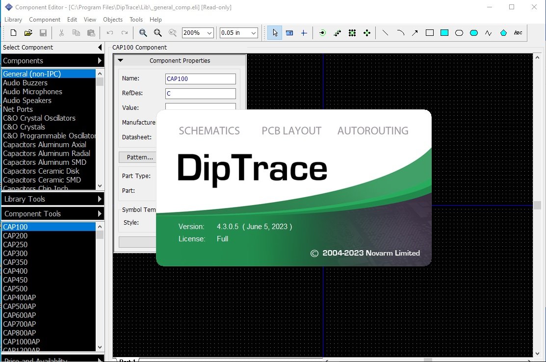The width and height of the screenshot is (546, 362).
Task: Select C&O Crystals library
Action: click(x=49, y=127)
